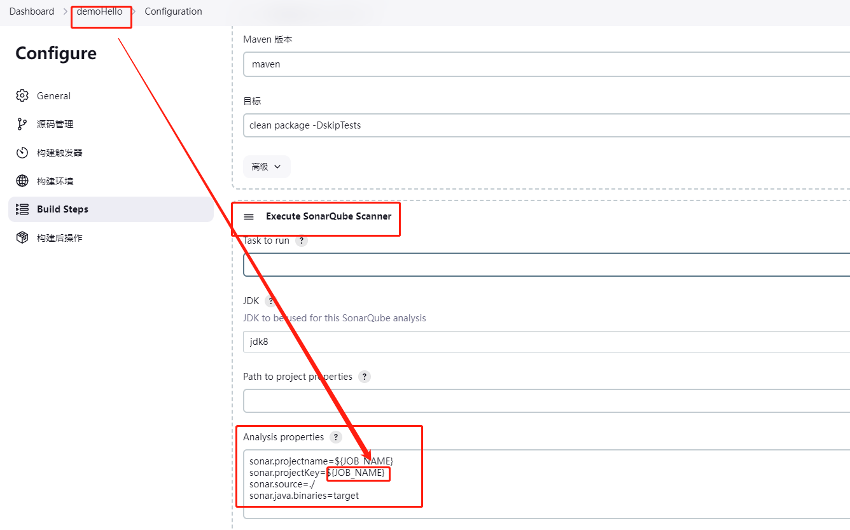This screenshot has width=850, height=530.
Task: Click the sonar.projectname line
Action: click(321, 461)
